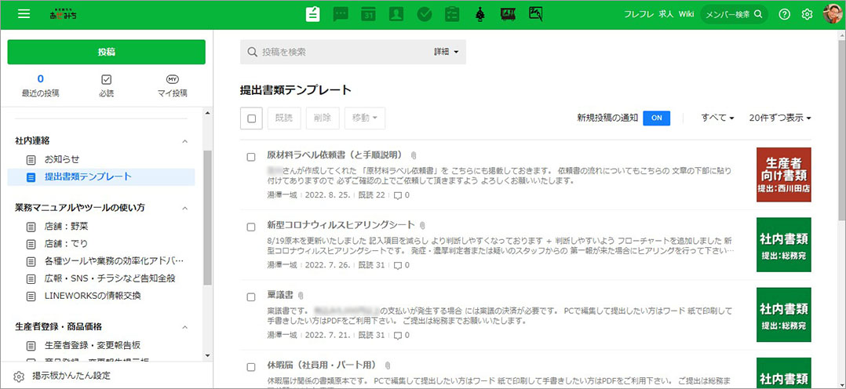Viewport: 846px width, 389px height.
Task: Toggle the select-all posts checkbox
Action: (x=252, y=118)
